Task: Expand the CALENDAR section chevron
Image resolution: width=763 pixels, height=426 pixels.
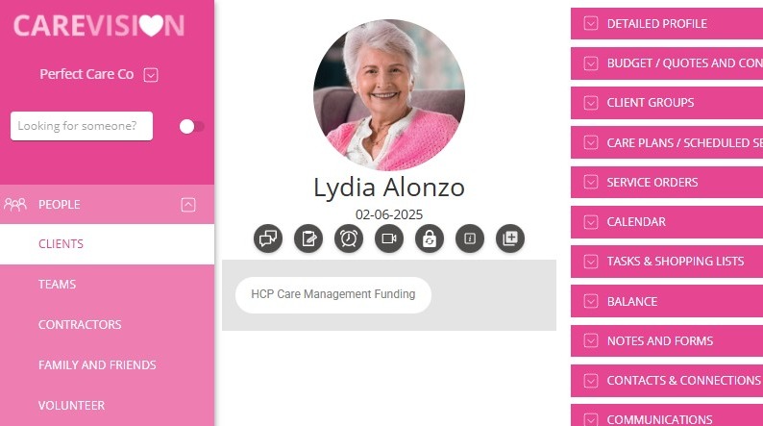Action: click(x=591, y=222)
